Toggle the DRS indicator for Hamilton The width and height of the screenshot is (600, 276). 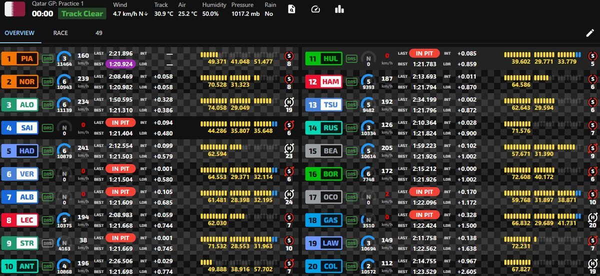click(352, 81)
